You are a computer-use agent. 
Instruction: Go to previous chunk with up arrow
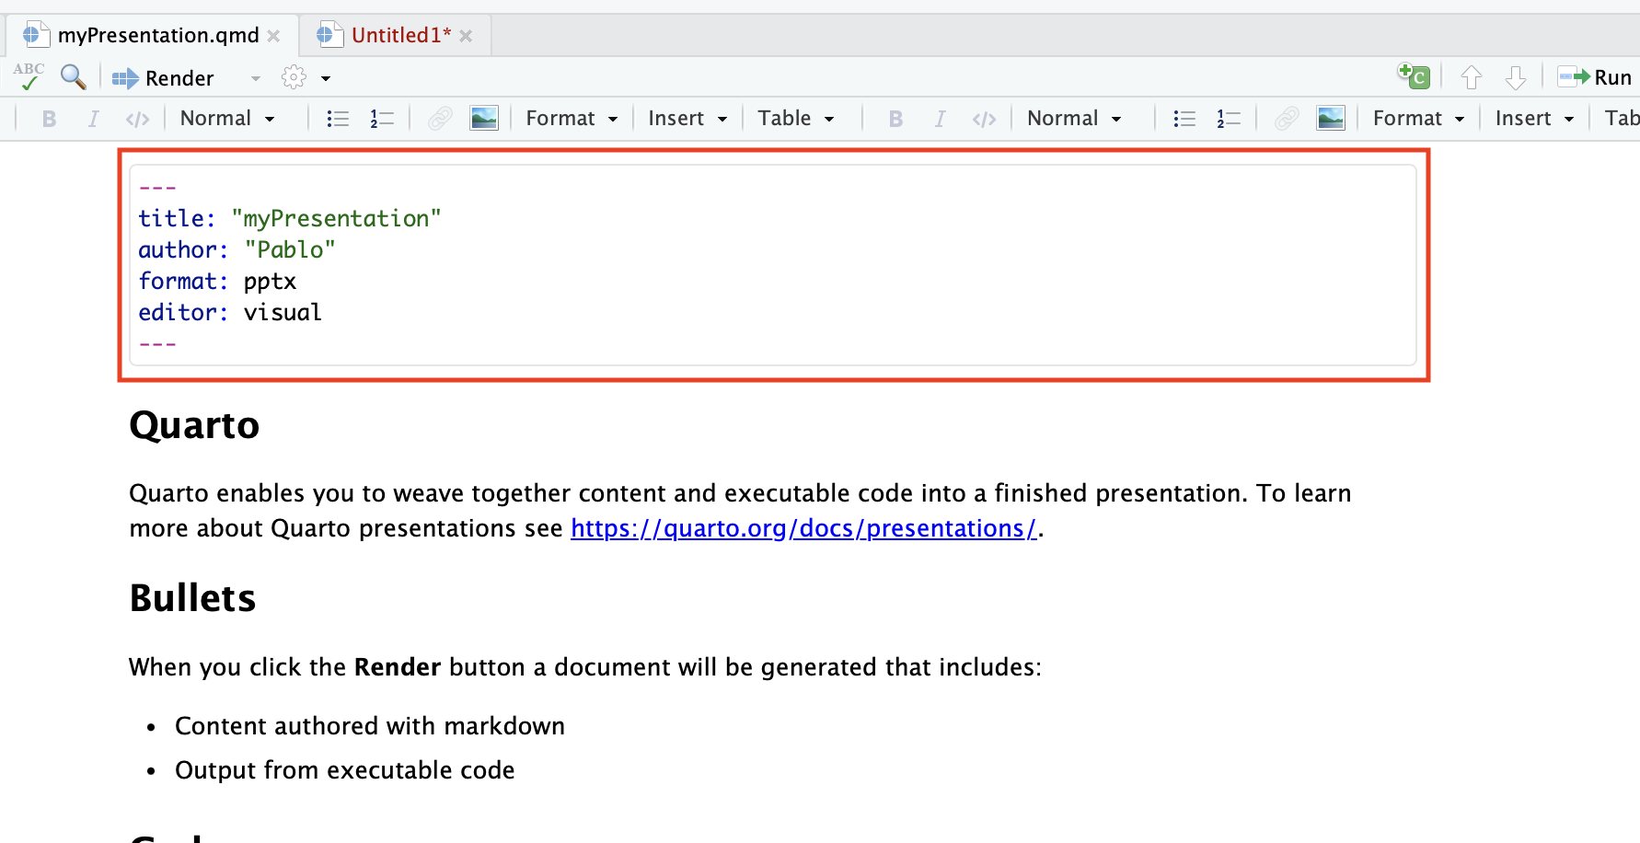(x=1471, y=77)
